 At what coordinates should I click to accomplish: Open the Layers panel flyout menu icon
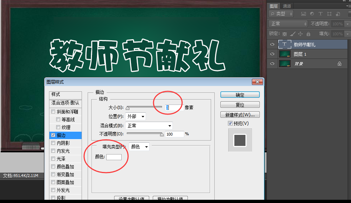tap(348, 6)
